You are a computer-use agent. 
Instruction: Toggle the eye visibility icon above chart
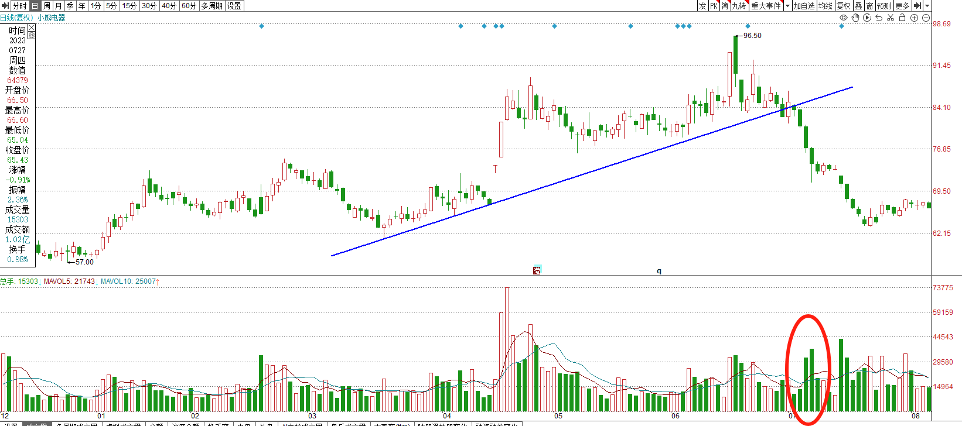tap(844, 18)
